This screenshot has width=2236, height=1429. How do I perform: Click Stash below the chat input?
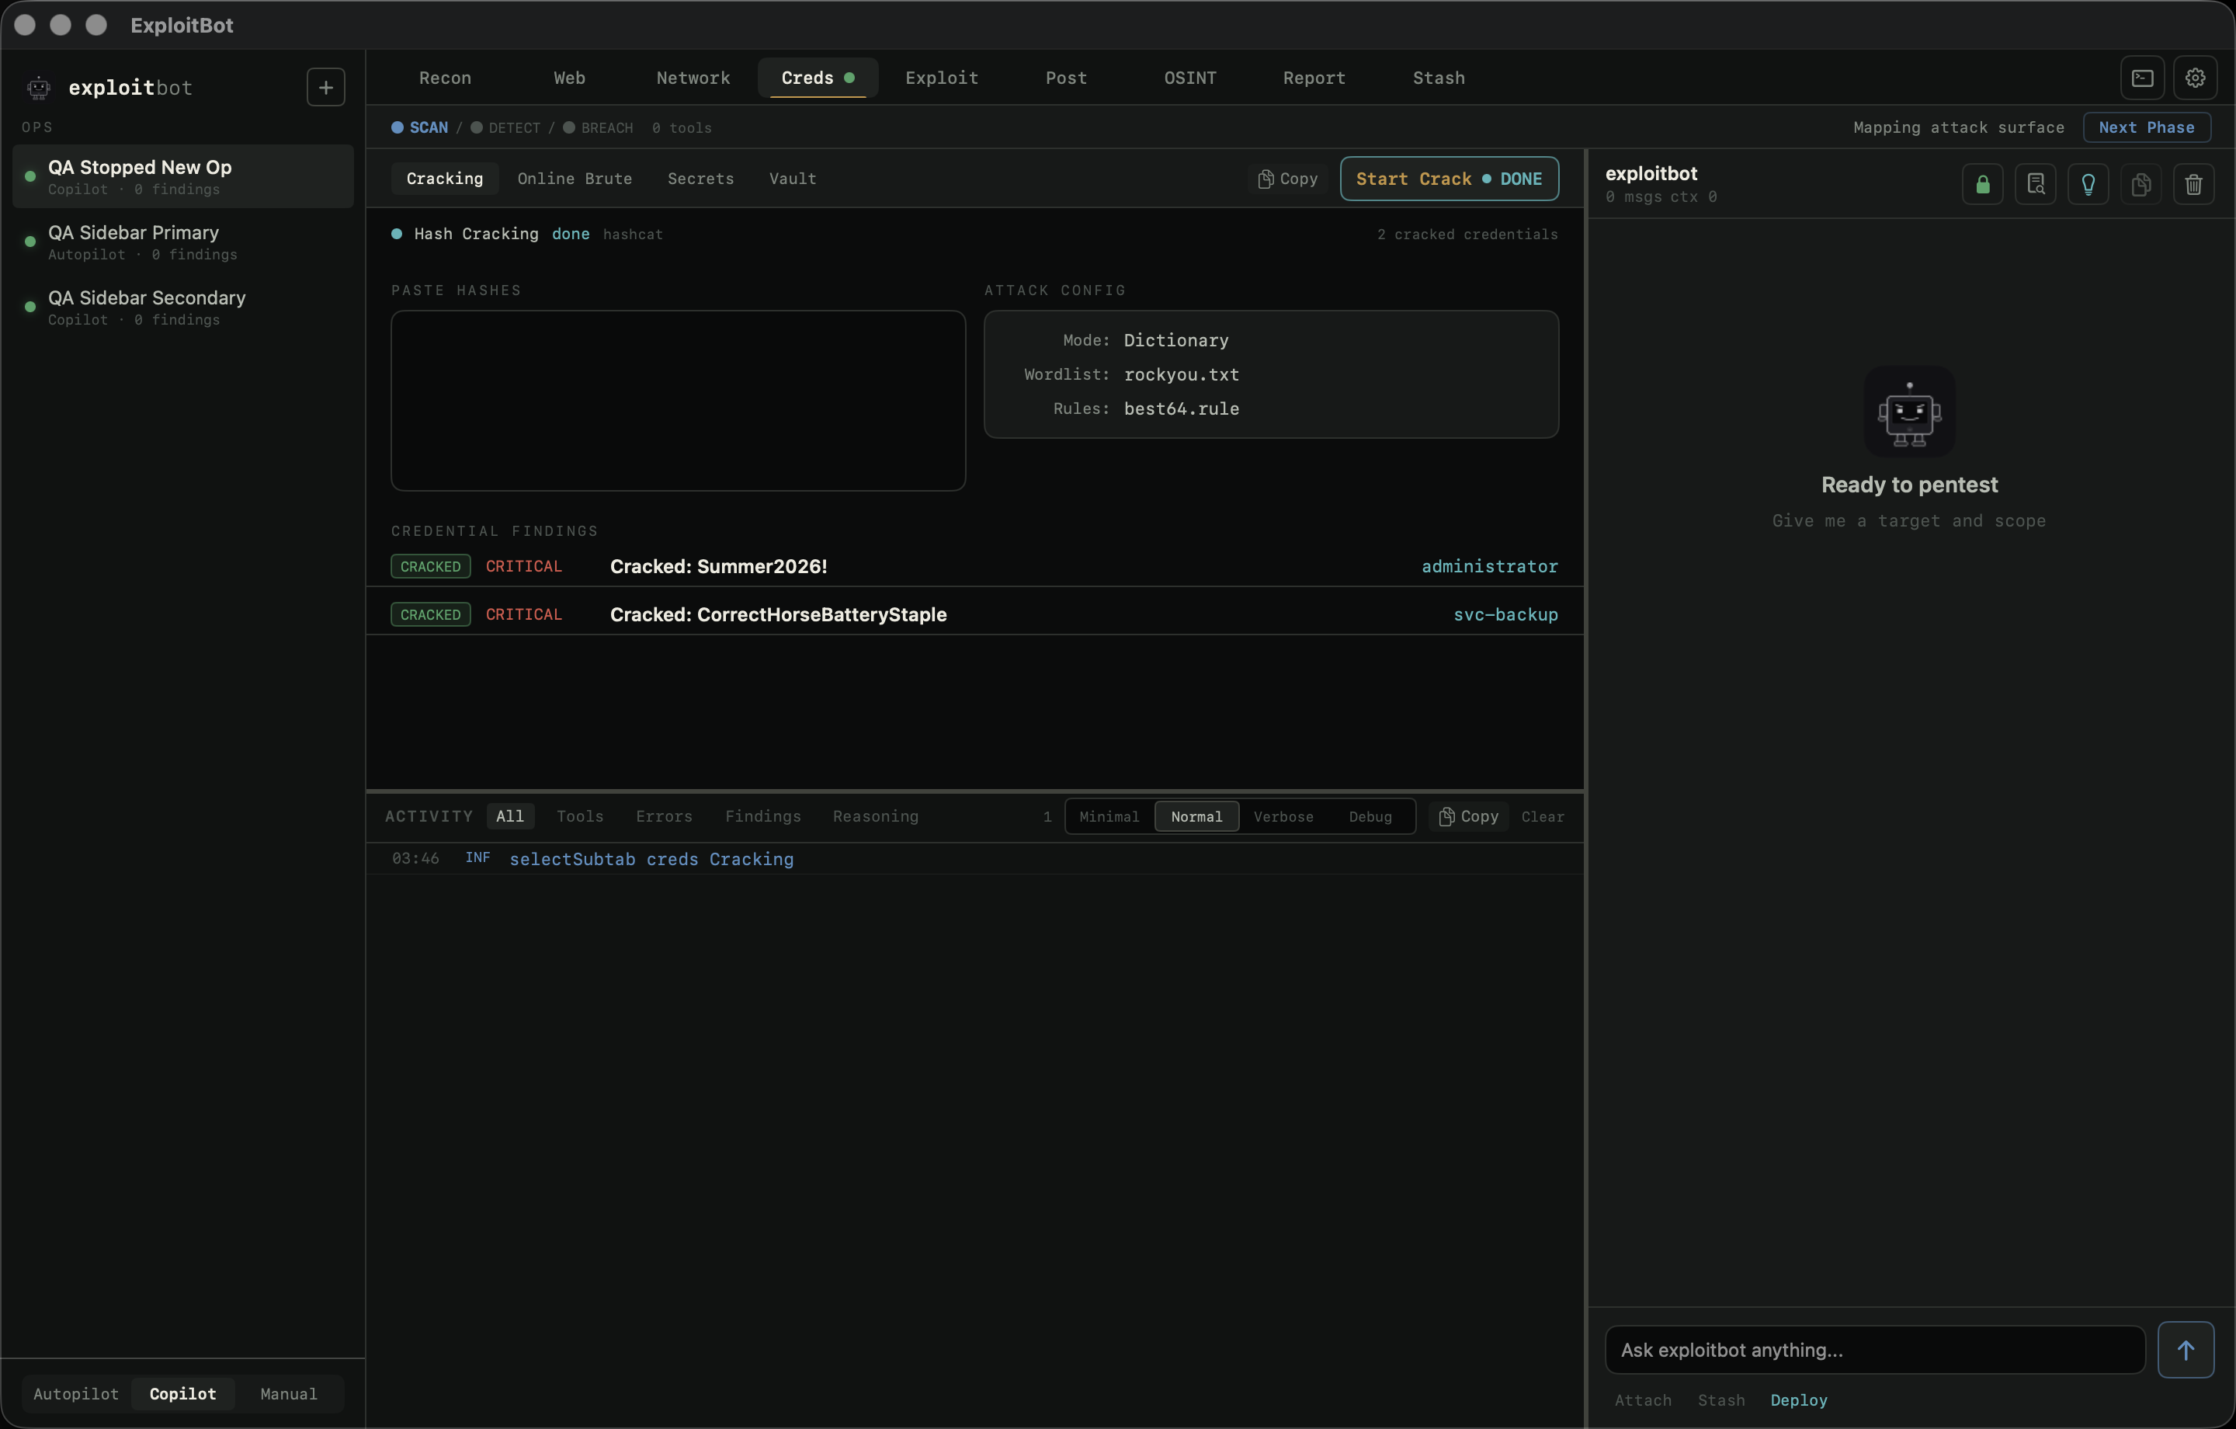coord(1720,1400)
